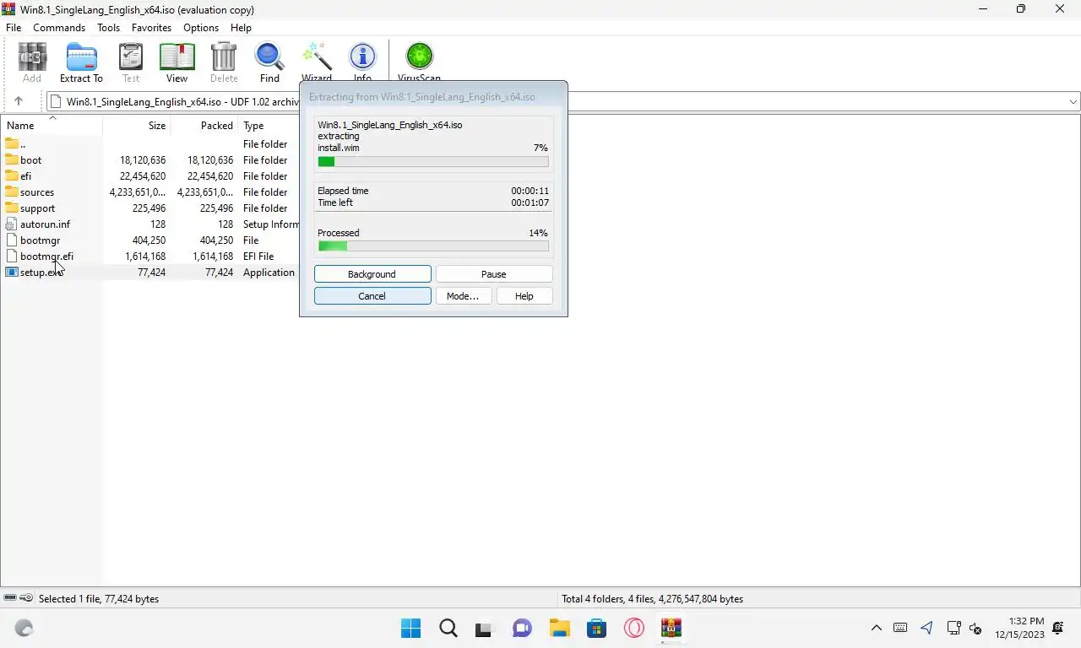Screen dimensions: 1081x648
Task: Launch the Wizard wand icon
Action: [x=317, y=61]
